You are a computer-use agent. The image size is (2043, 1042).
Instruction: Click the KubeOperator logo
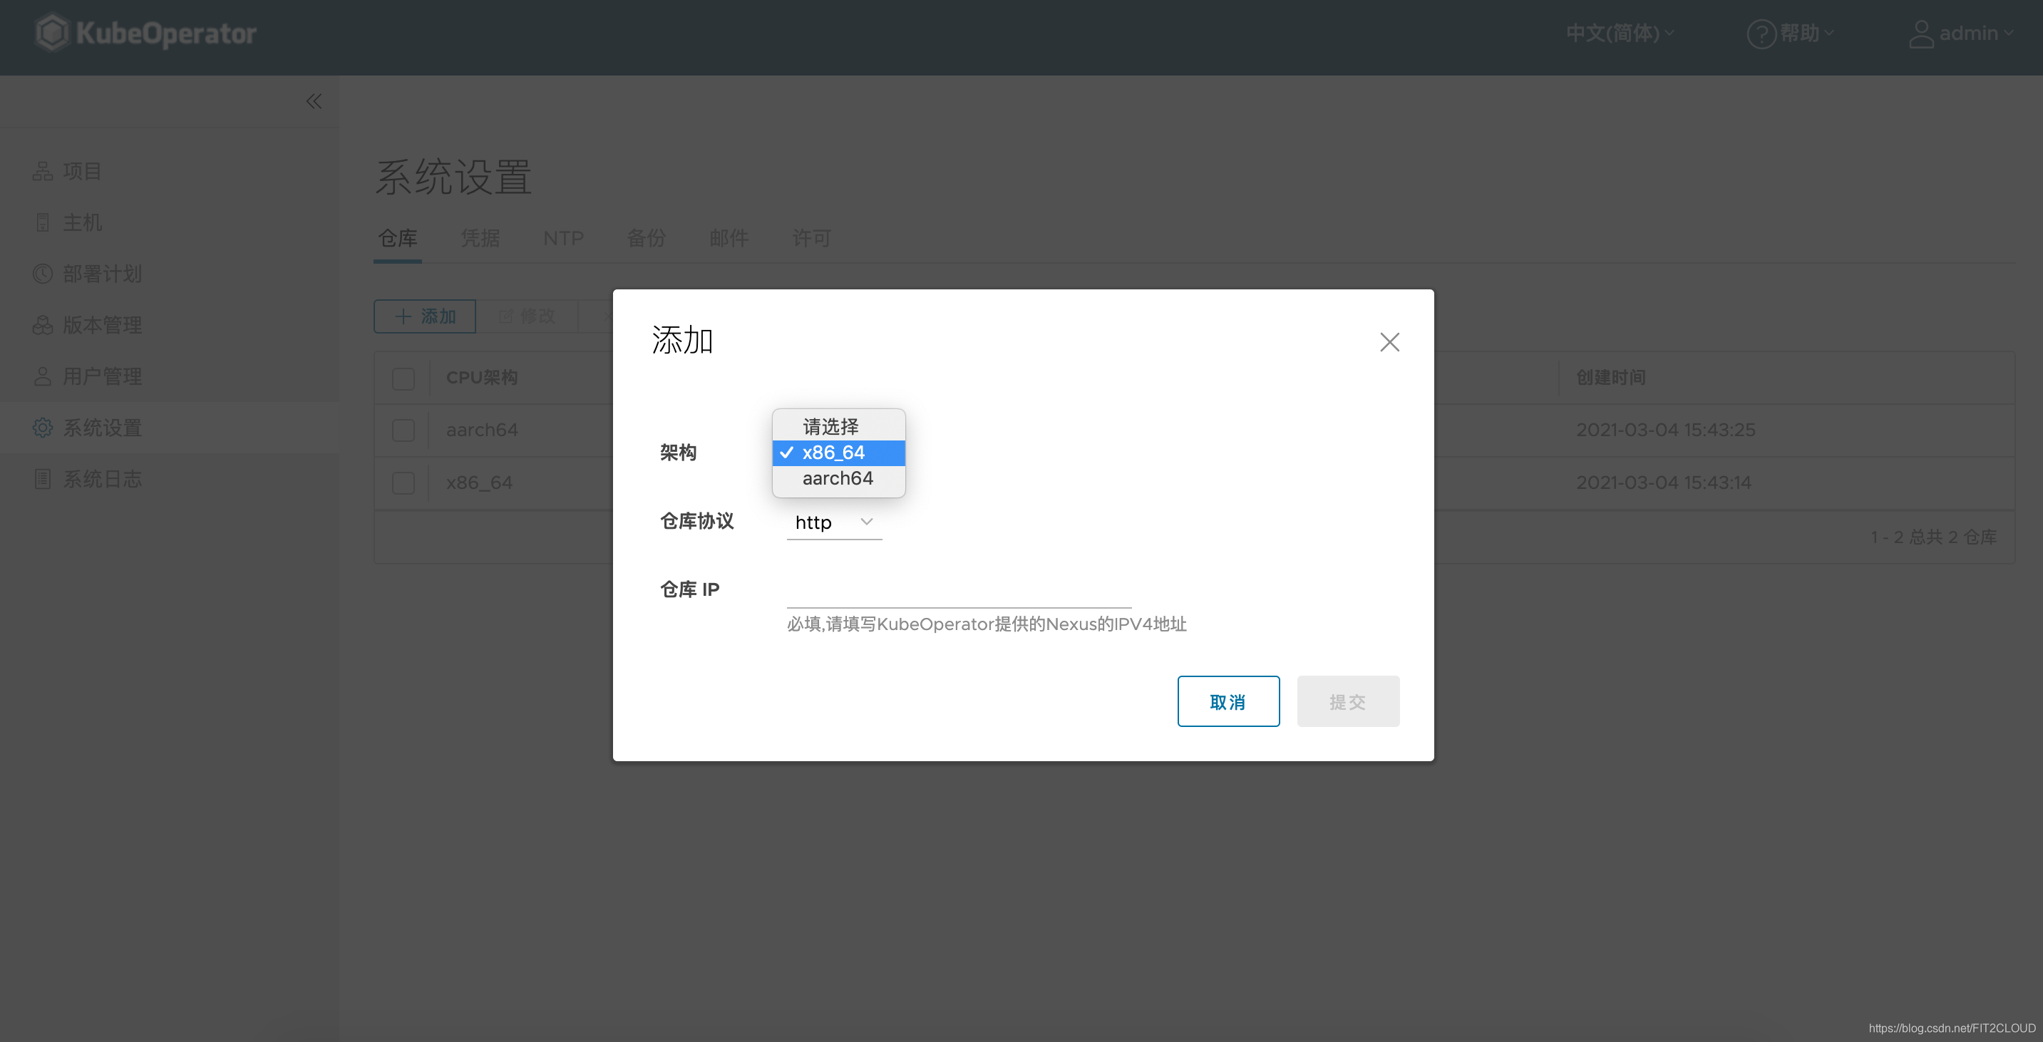[146, 33]
